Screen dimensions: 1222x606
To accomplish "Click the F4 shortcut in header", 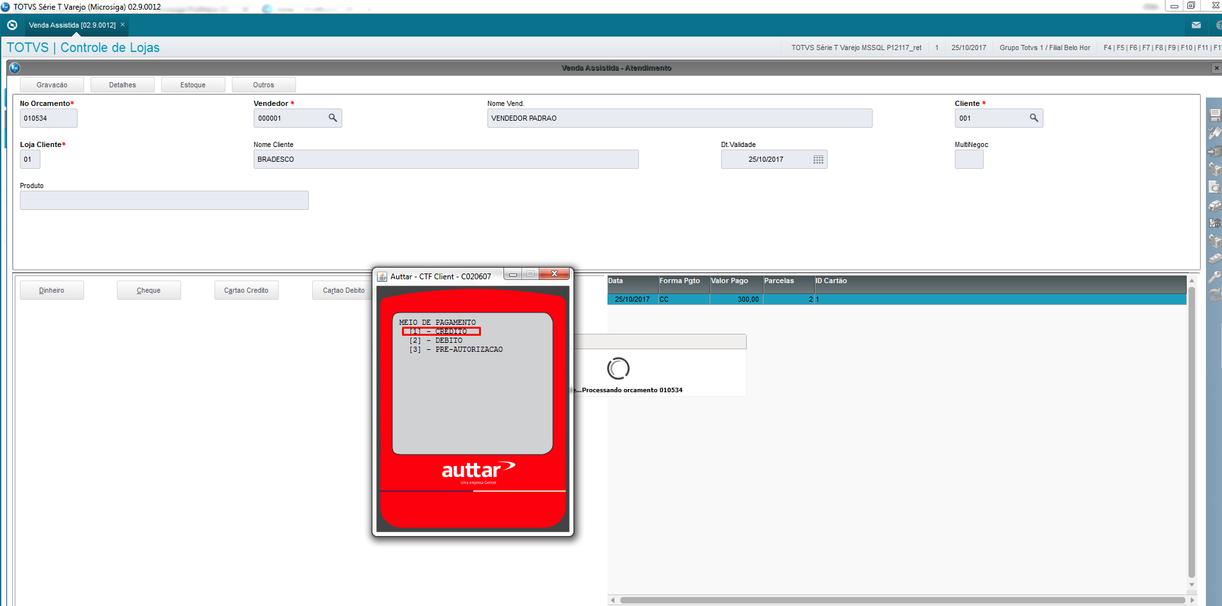I will [x=1108, y=48].
